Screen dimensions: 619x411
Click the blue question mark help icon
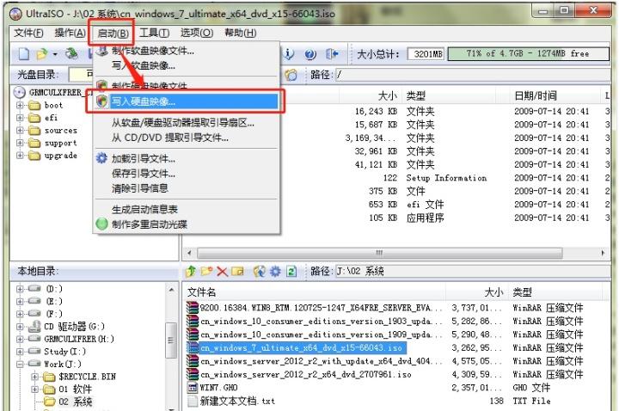tap(310, 54)
